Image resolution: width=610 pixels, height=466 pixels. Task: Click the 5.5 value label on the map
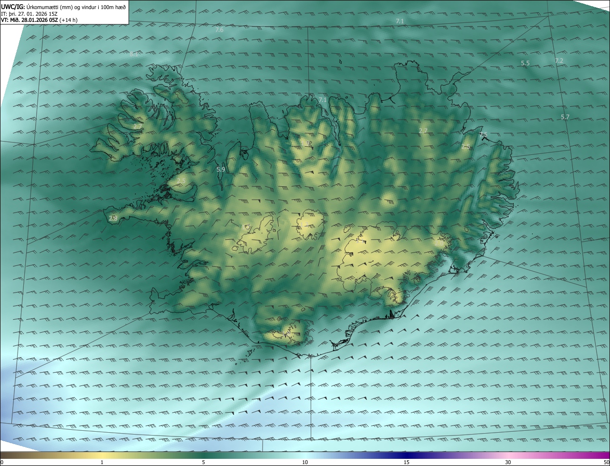pos(525,63)
